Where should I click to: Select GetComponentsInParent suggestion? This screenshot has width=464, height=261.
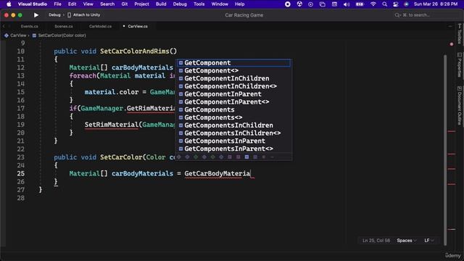(x=233, y=141)
